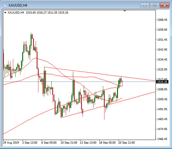Click the XAUUSD chart window icon
The width and height of the screenshot is (172, 149).
(5, 5)
